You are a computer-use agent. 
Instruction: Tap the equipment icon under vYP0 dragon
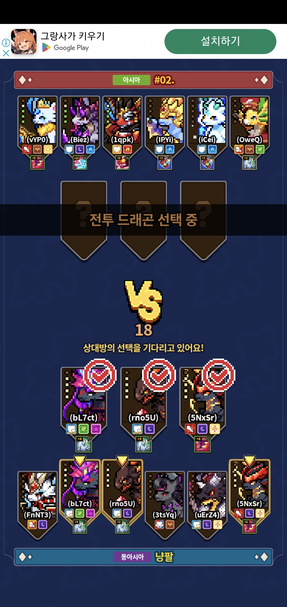pyautogui.click(x=37, y=162)
